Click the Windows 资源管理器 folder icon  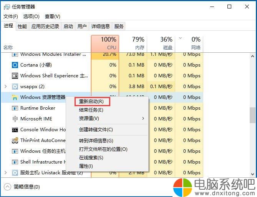point(15,97)
